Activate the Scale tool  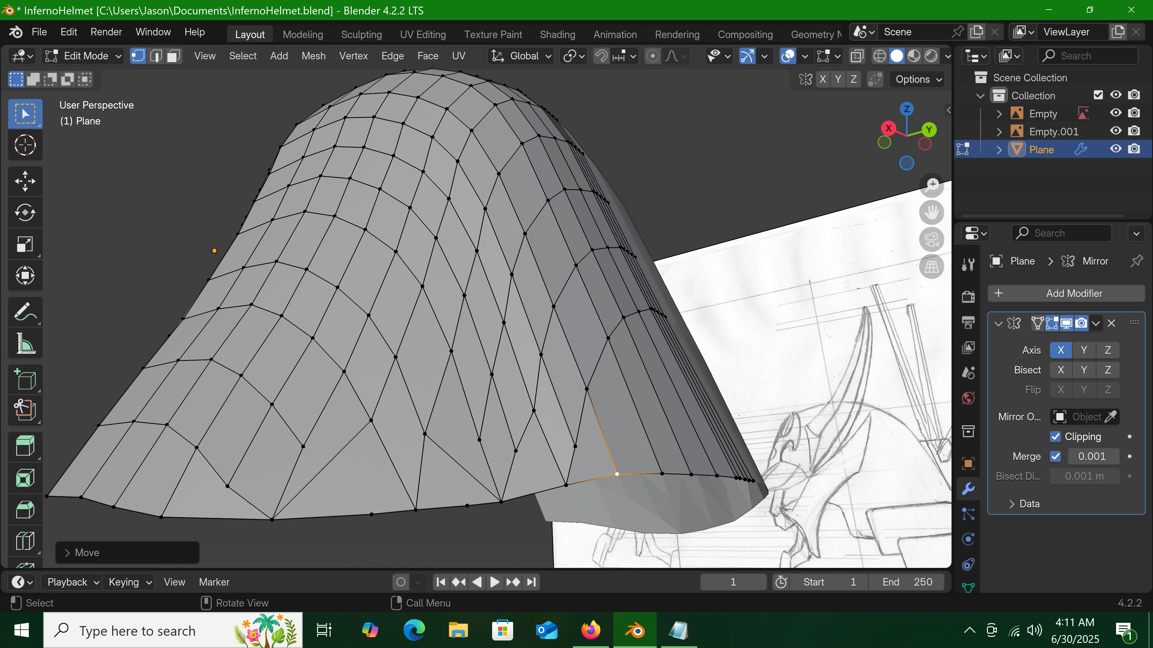coord(25,244)
